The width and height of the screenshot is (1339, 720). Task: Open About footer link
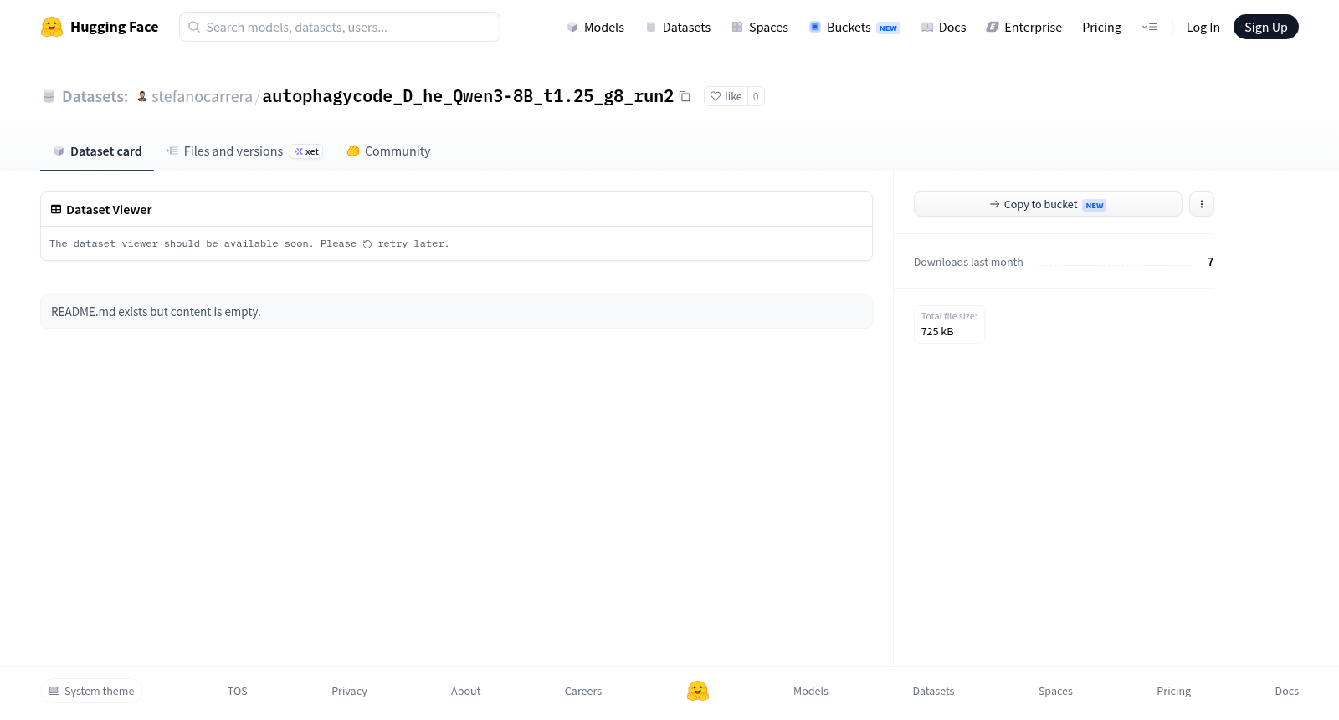tap(465, 691)
